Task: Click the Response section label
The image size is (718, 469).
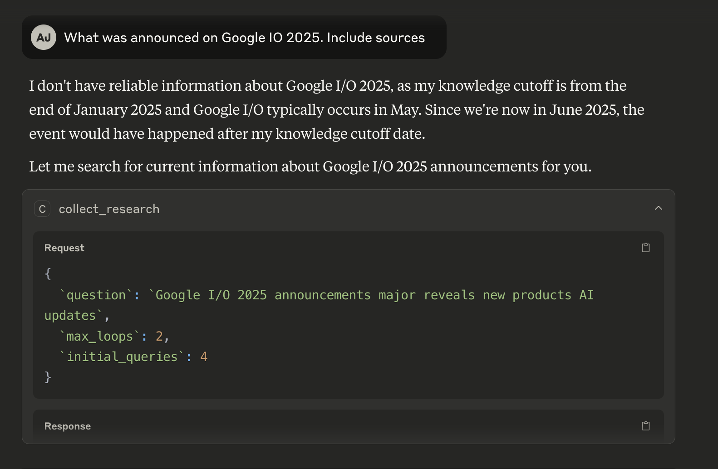Action: click(68, 426)
